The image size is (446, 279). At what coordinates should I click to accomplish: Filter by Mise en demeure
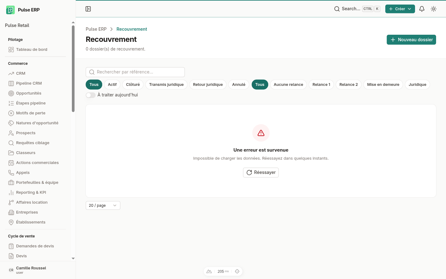click(383, 85)
